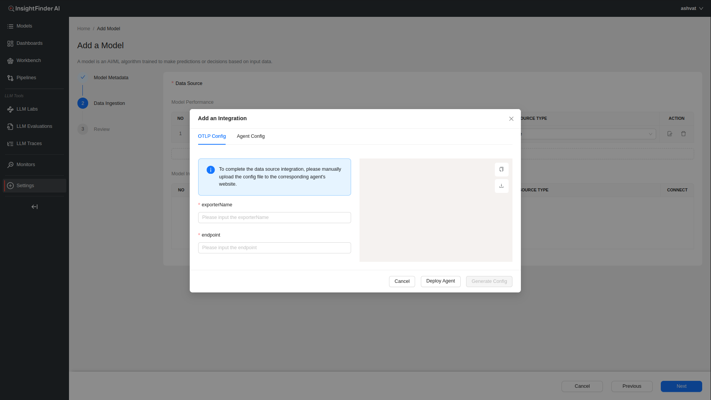Click the delete row trash icon

click(683, 134)
